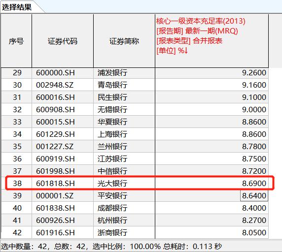Click row number 42
The image size is (282, 252).
(x=17, y=233)
